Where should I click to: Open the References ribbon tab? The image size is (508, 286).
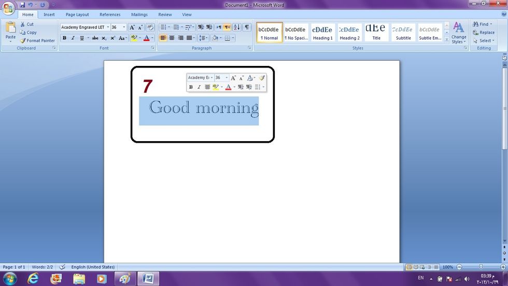[x=110, y=15]
